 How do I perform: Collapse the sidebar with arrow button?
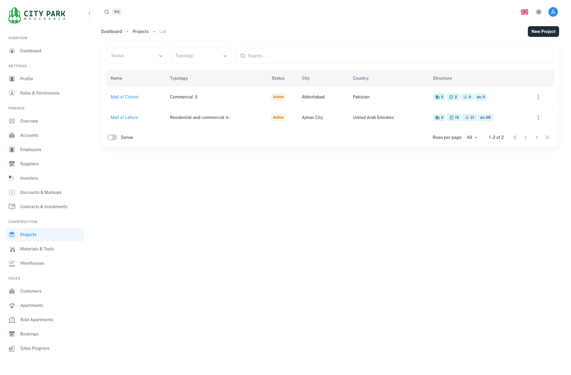tap(89, 13)
